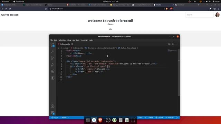Image resolution: width=221 pixels, height=124 pixels.
Task: Open OBS Studio from the dock
Action: tap(108, 120)
